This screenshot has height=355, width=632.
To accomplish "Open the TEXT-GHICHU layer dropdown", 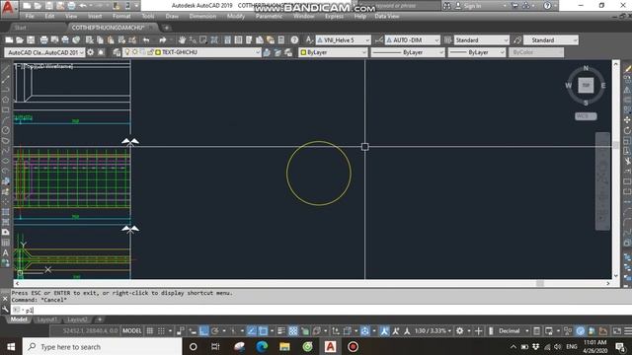I will pos(192,52).
